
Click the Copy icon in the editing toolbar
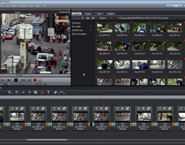(x=36, y=92)
